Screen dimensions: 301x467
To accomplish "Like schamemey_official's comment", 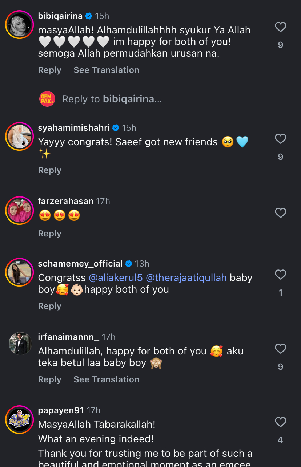I will [280, 275].
